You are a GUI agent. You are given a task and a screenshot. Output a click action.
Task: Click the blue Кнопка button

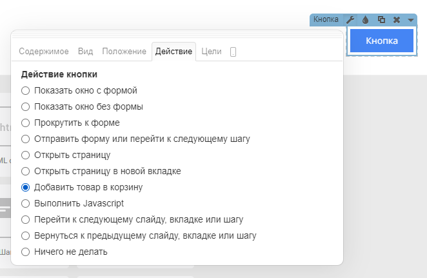pyautogui.click(x=381, y=41)
